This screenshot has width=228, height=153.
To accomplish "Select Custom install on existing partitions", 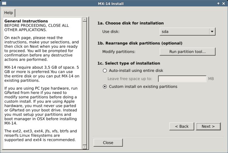I will pyautogui.click(x=140, y=87).
